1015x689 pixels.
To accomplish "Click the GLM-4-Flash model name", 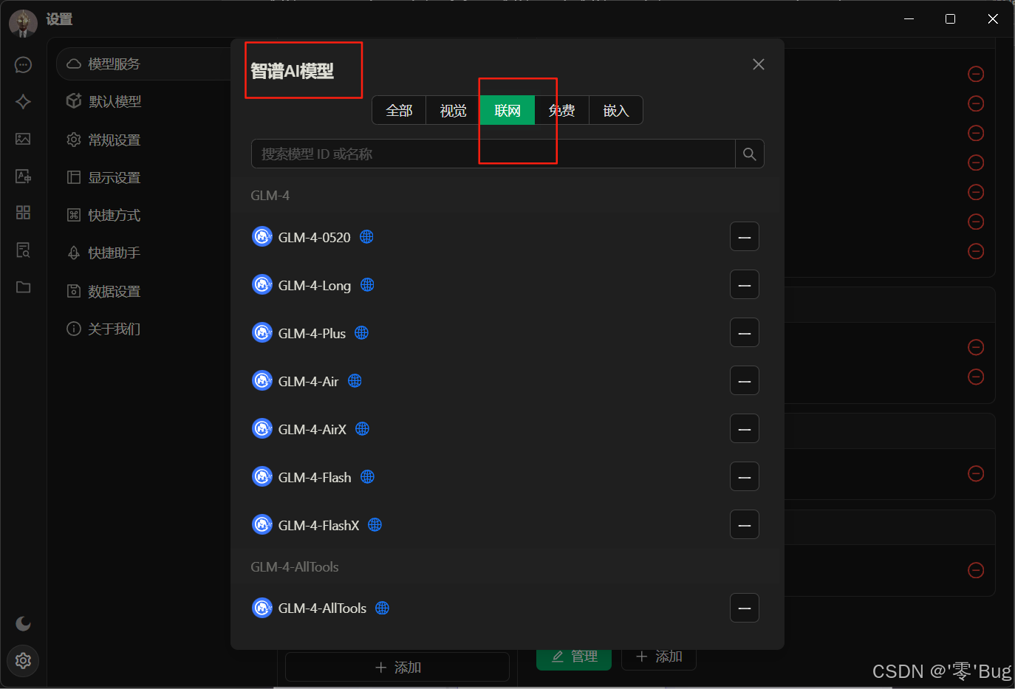I will click(315, 477).
